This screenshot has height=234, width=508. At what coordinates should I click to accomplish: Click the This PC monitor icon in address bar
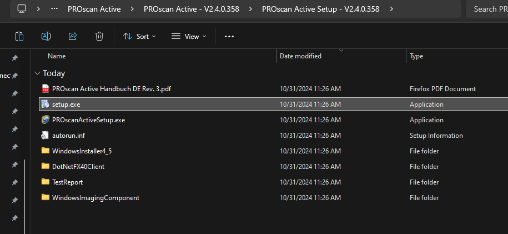(x=22, y=9)
